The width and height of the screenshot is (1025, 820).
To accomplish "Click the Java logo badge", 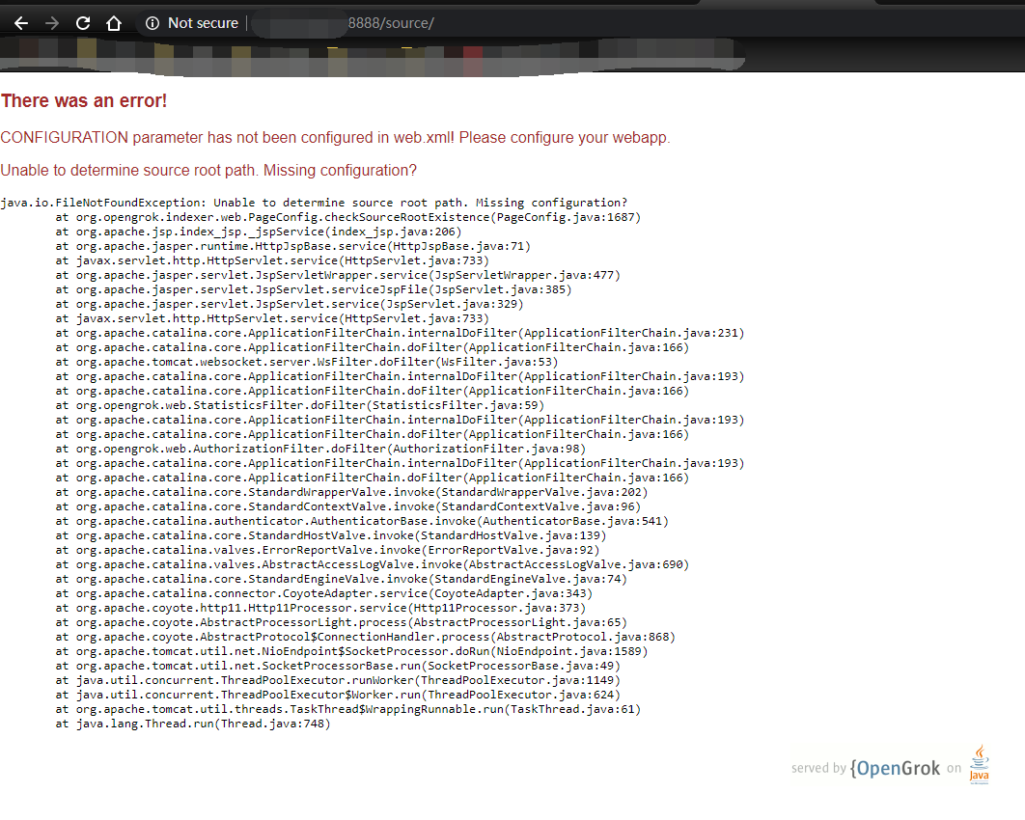I will 978,763.
